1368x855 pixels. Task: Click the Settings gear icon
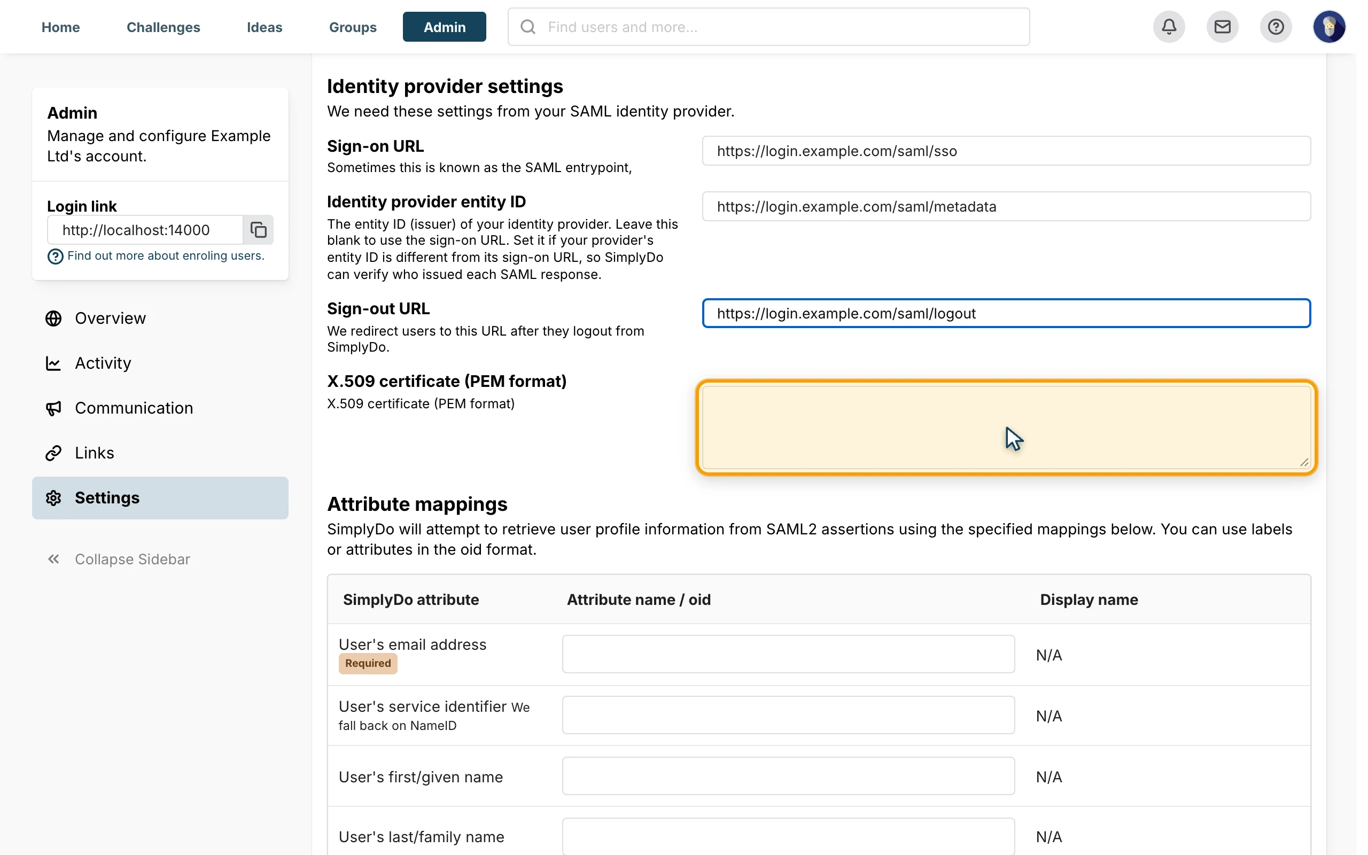[x=53, y=498]
